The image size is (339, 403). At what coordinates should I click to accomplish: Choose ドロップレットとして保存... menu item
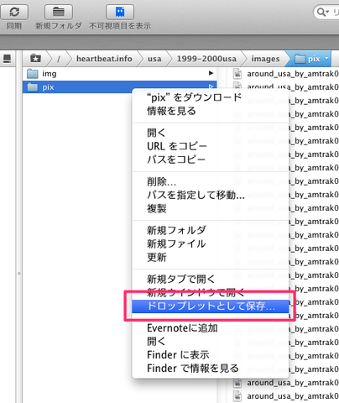[x=211, y=306]
